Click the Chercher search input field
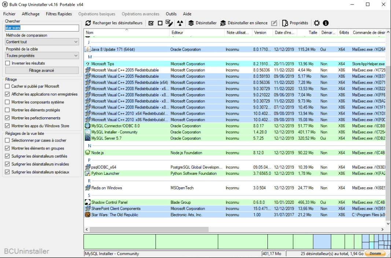391x258 pixels. (x=42, y=28)
